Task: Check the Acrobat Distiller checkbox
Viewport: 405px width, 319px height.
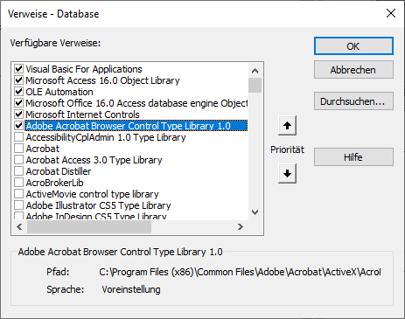Action: click(x=19, y=171)
